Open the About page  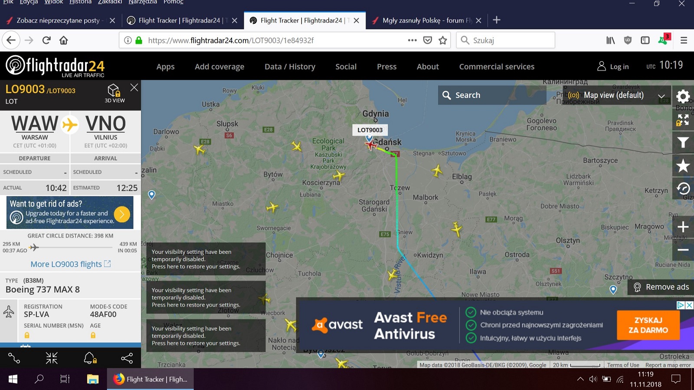coord(428,67)
